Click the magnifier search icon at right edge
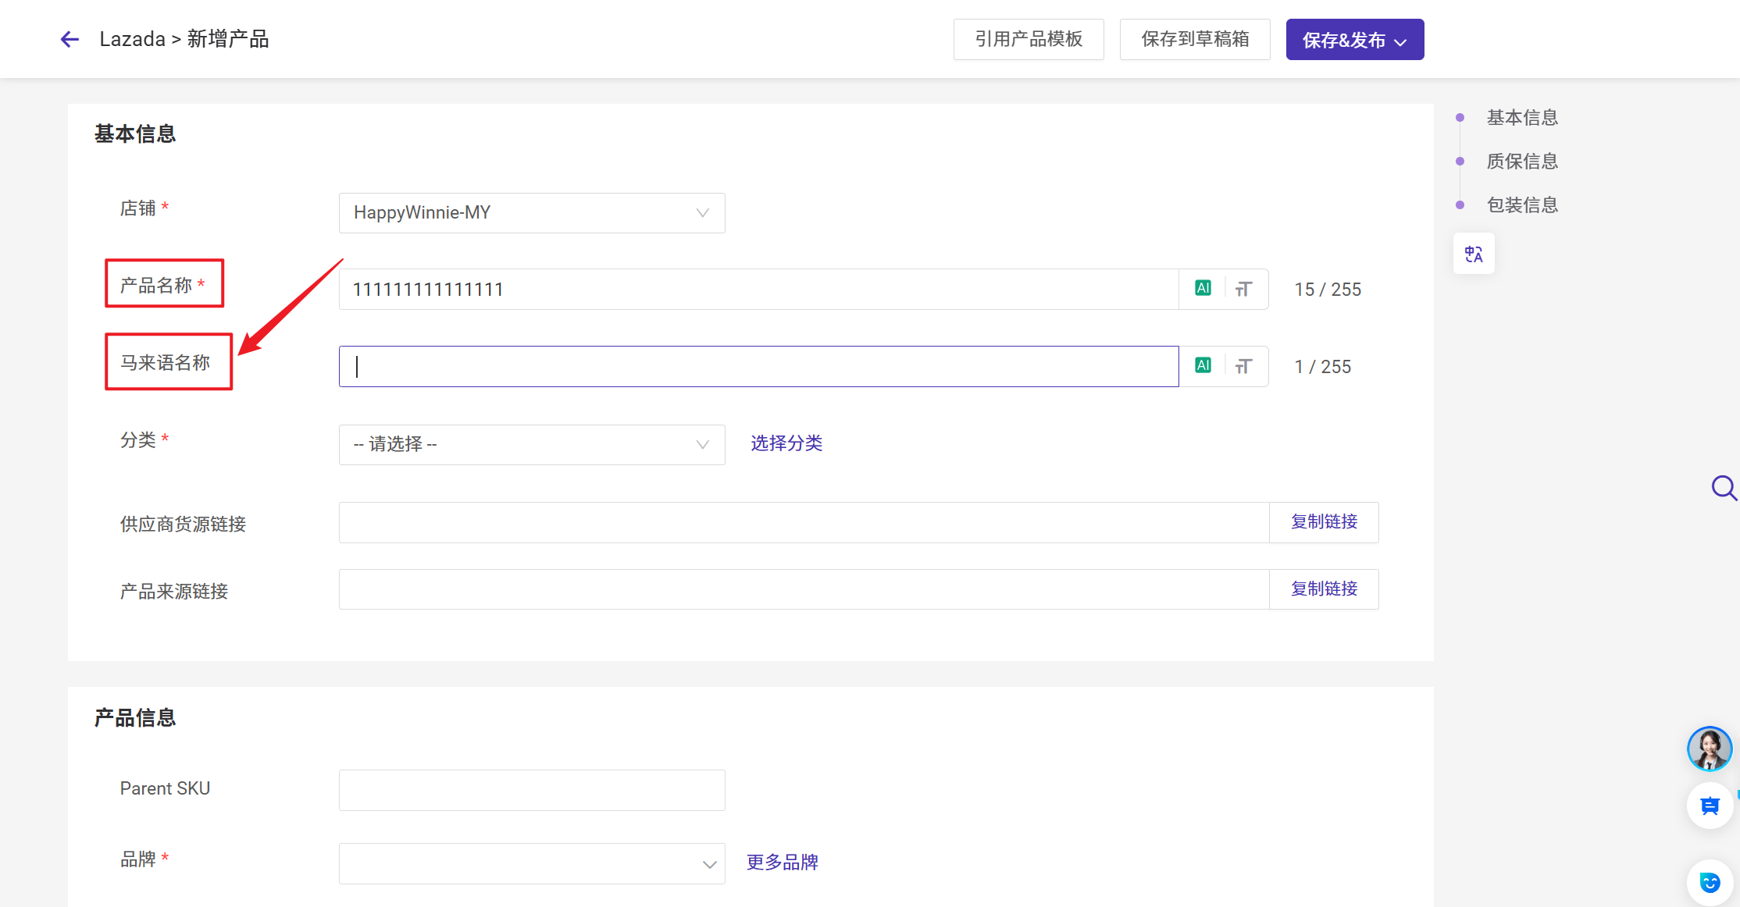Image resolution: width=1740 pixels, height=907 pixels. coord(1724,489)
